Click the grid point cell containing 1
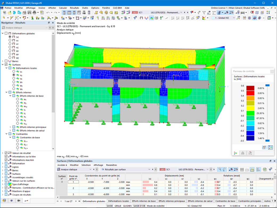 (73, 182)
